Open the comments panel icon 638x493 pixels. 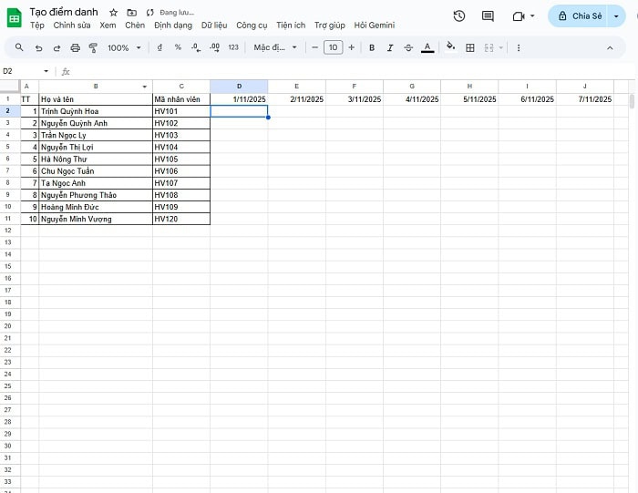pos(488,16)
